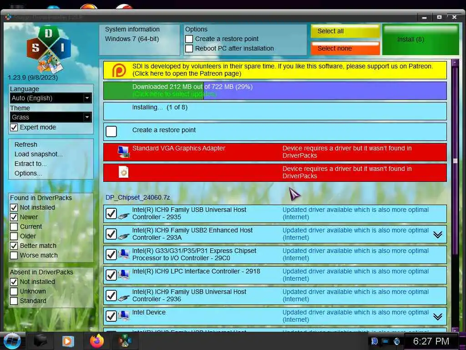Click the title bar application icon
Viewport: 466px width, 350px height.
point(8,17)
